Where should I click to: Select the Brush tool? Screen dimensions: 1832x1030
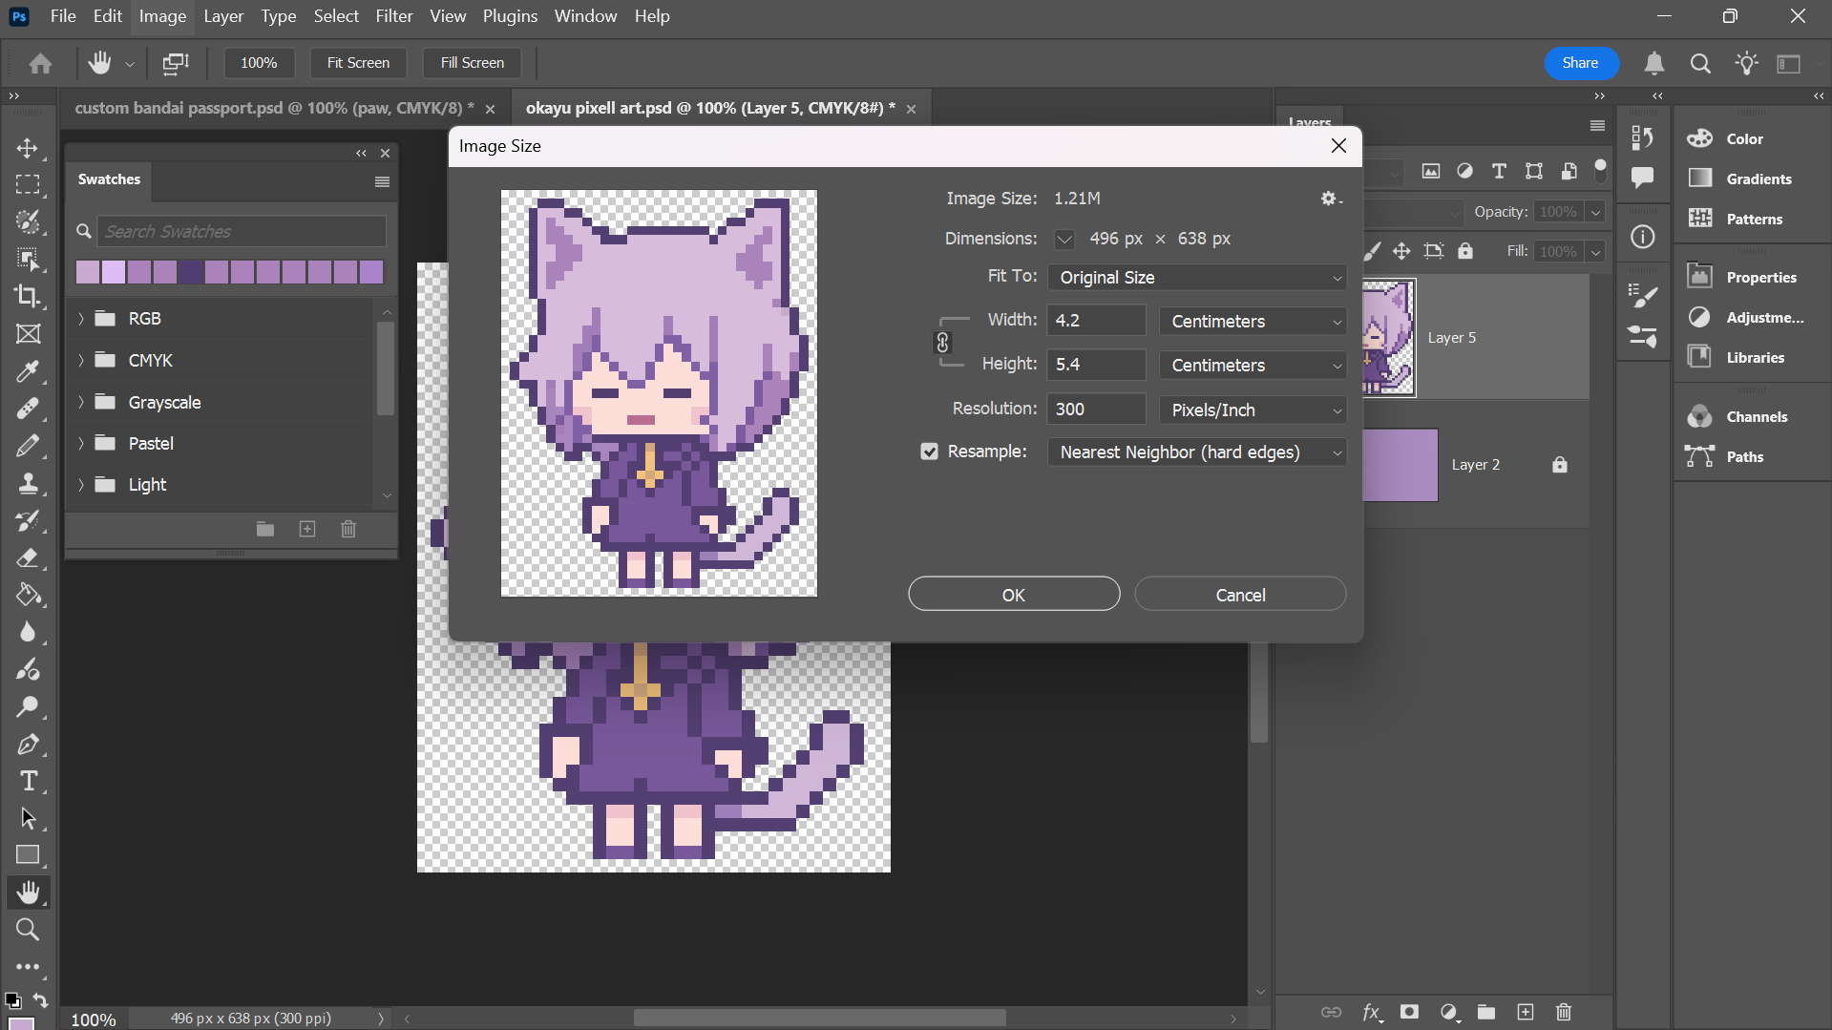[28, 446]
